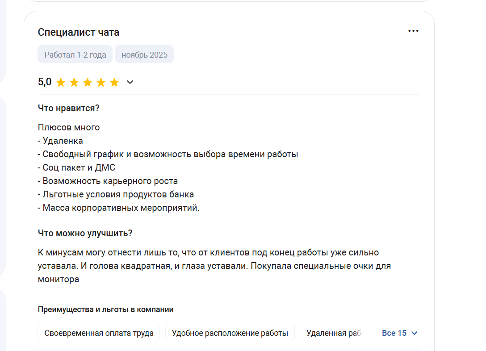
Task: Expand all 15 company benefits
Action: 400,333
